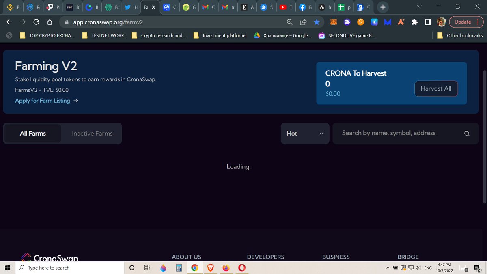Close the active Farms tab

(x=153, y=7)
